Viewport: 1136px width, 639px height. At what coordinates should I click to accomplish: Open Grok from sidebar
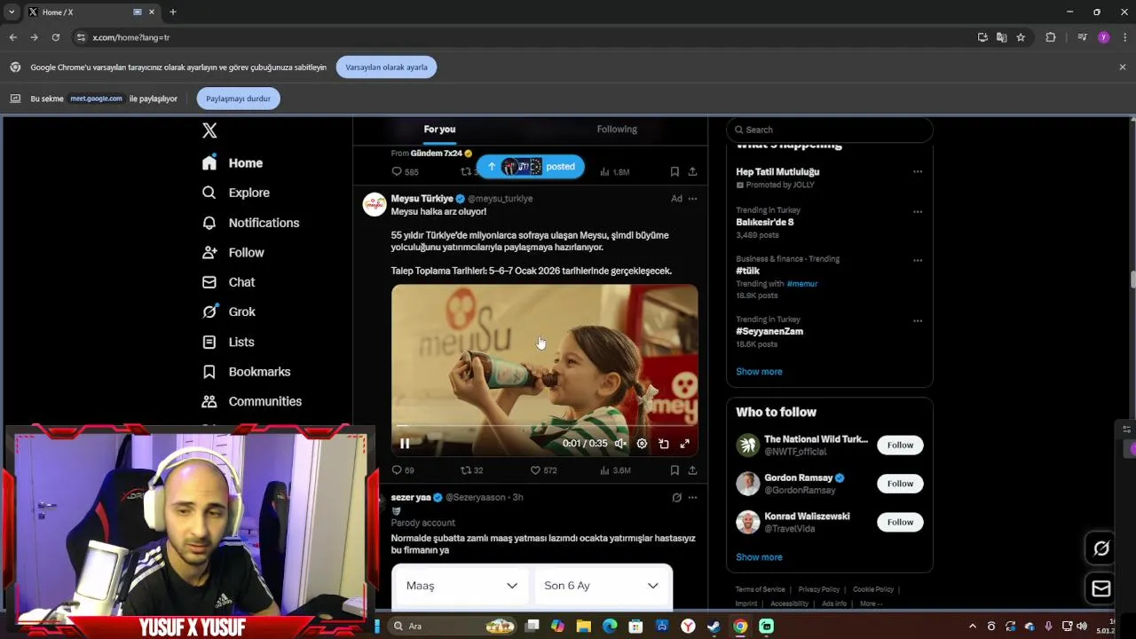[228, 312]
